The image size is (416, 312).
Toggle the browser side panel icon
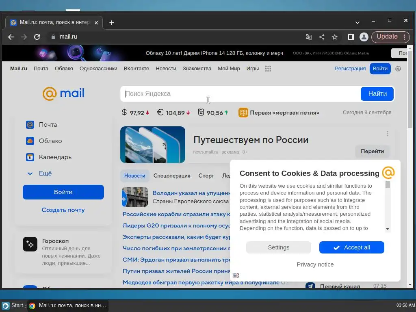click(x=351, y=37)
